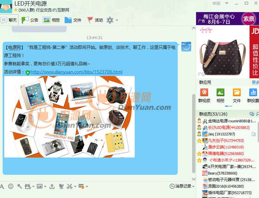Click 更多 for more group apps

(255, 82)
